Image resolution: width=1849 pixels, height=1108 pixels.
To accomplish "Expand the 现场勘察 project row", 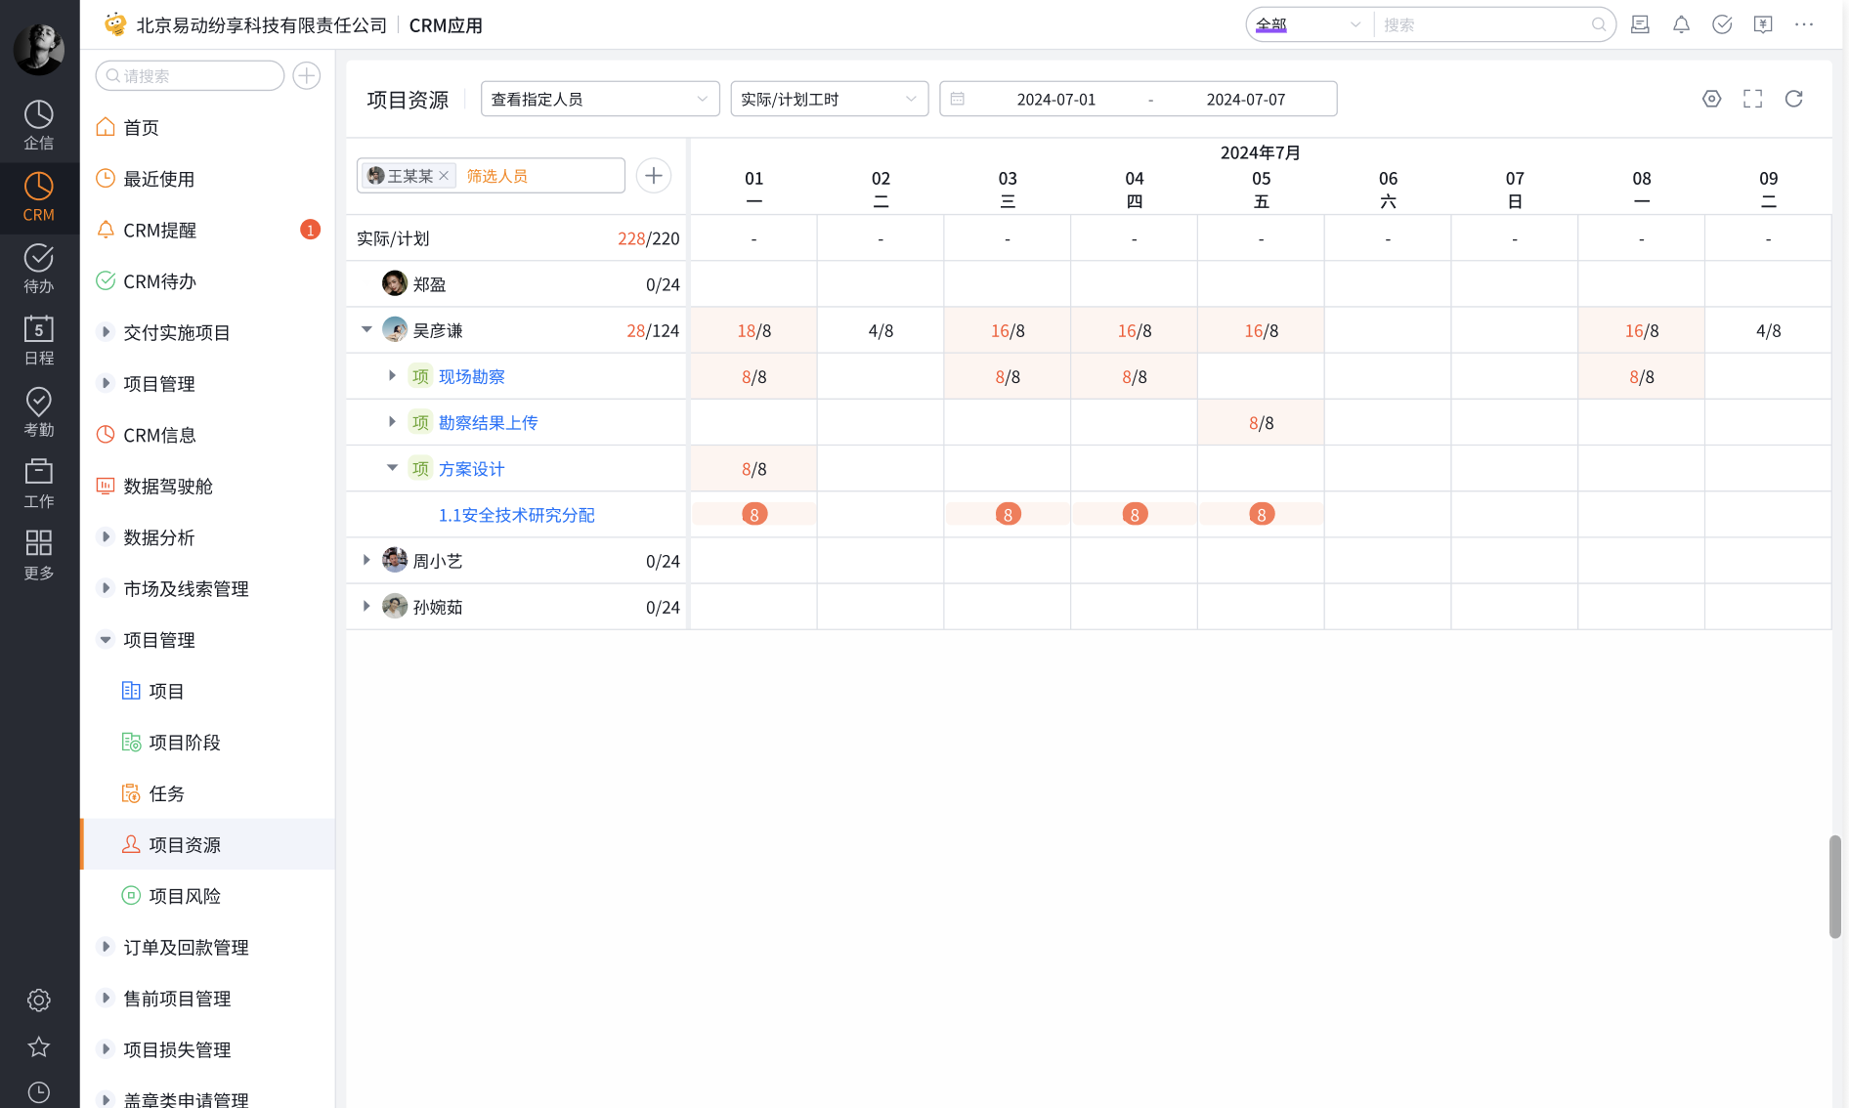I will click(x=392, y=376).
